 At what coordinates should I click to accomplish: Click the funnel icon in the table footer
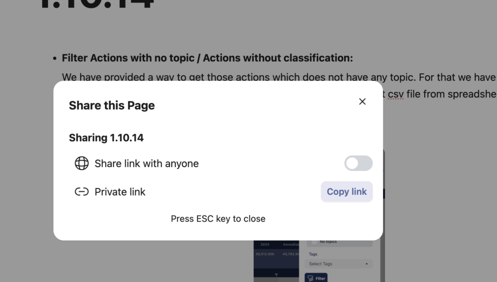[276, 275]
